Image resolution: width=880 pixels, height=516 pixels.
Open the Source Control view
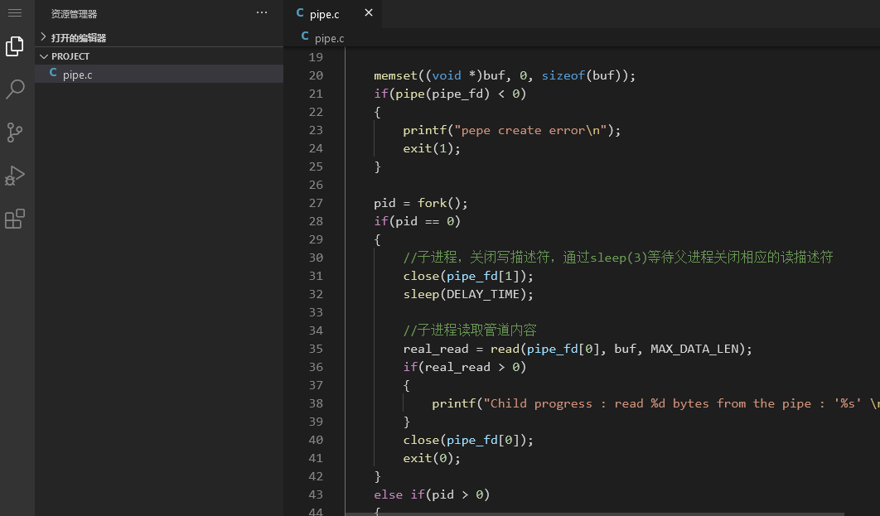pyautogui.click(x=15, y=133)
